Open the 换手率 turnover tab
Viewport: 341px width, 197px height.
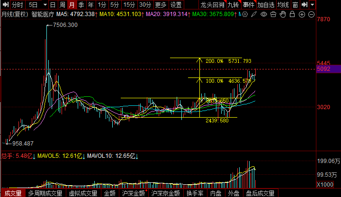pos(195,193)
